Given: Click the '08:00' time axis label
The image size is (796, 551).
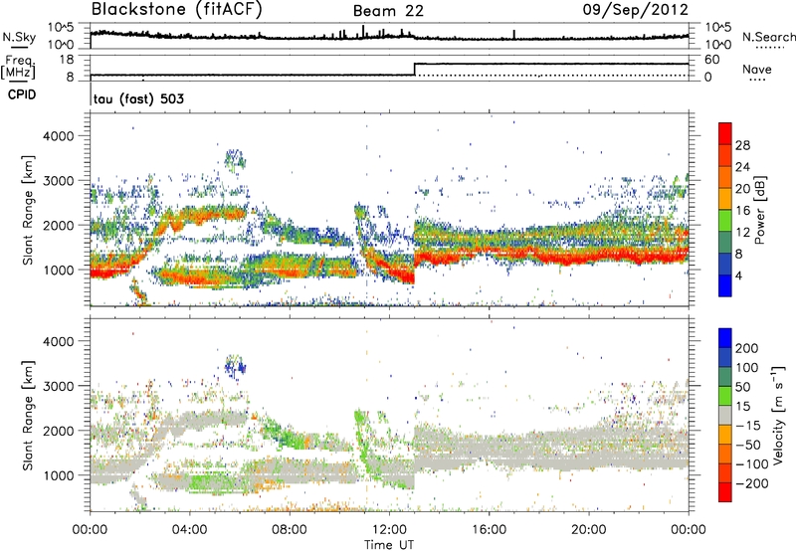Looking at the screenshot, I should pos(290,530).
